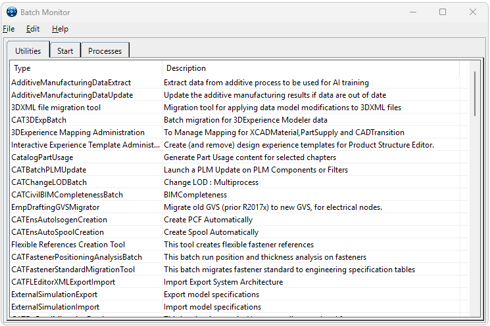Open the Edit menu
Viewport: 490px width, 326px height.
point(33,29)
